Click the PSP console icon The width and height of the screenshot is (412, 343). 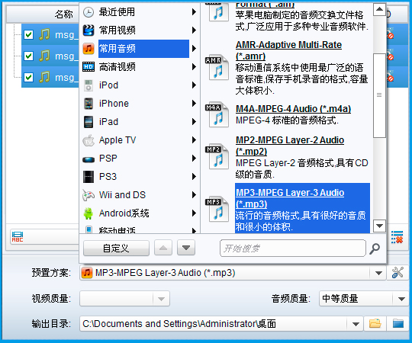[89, 159]
